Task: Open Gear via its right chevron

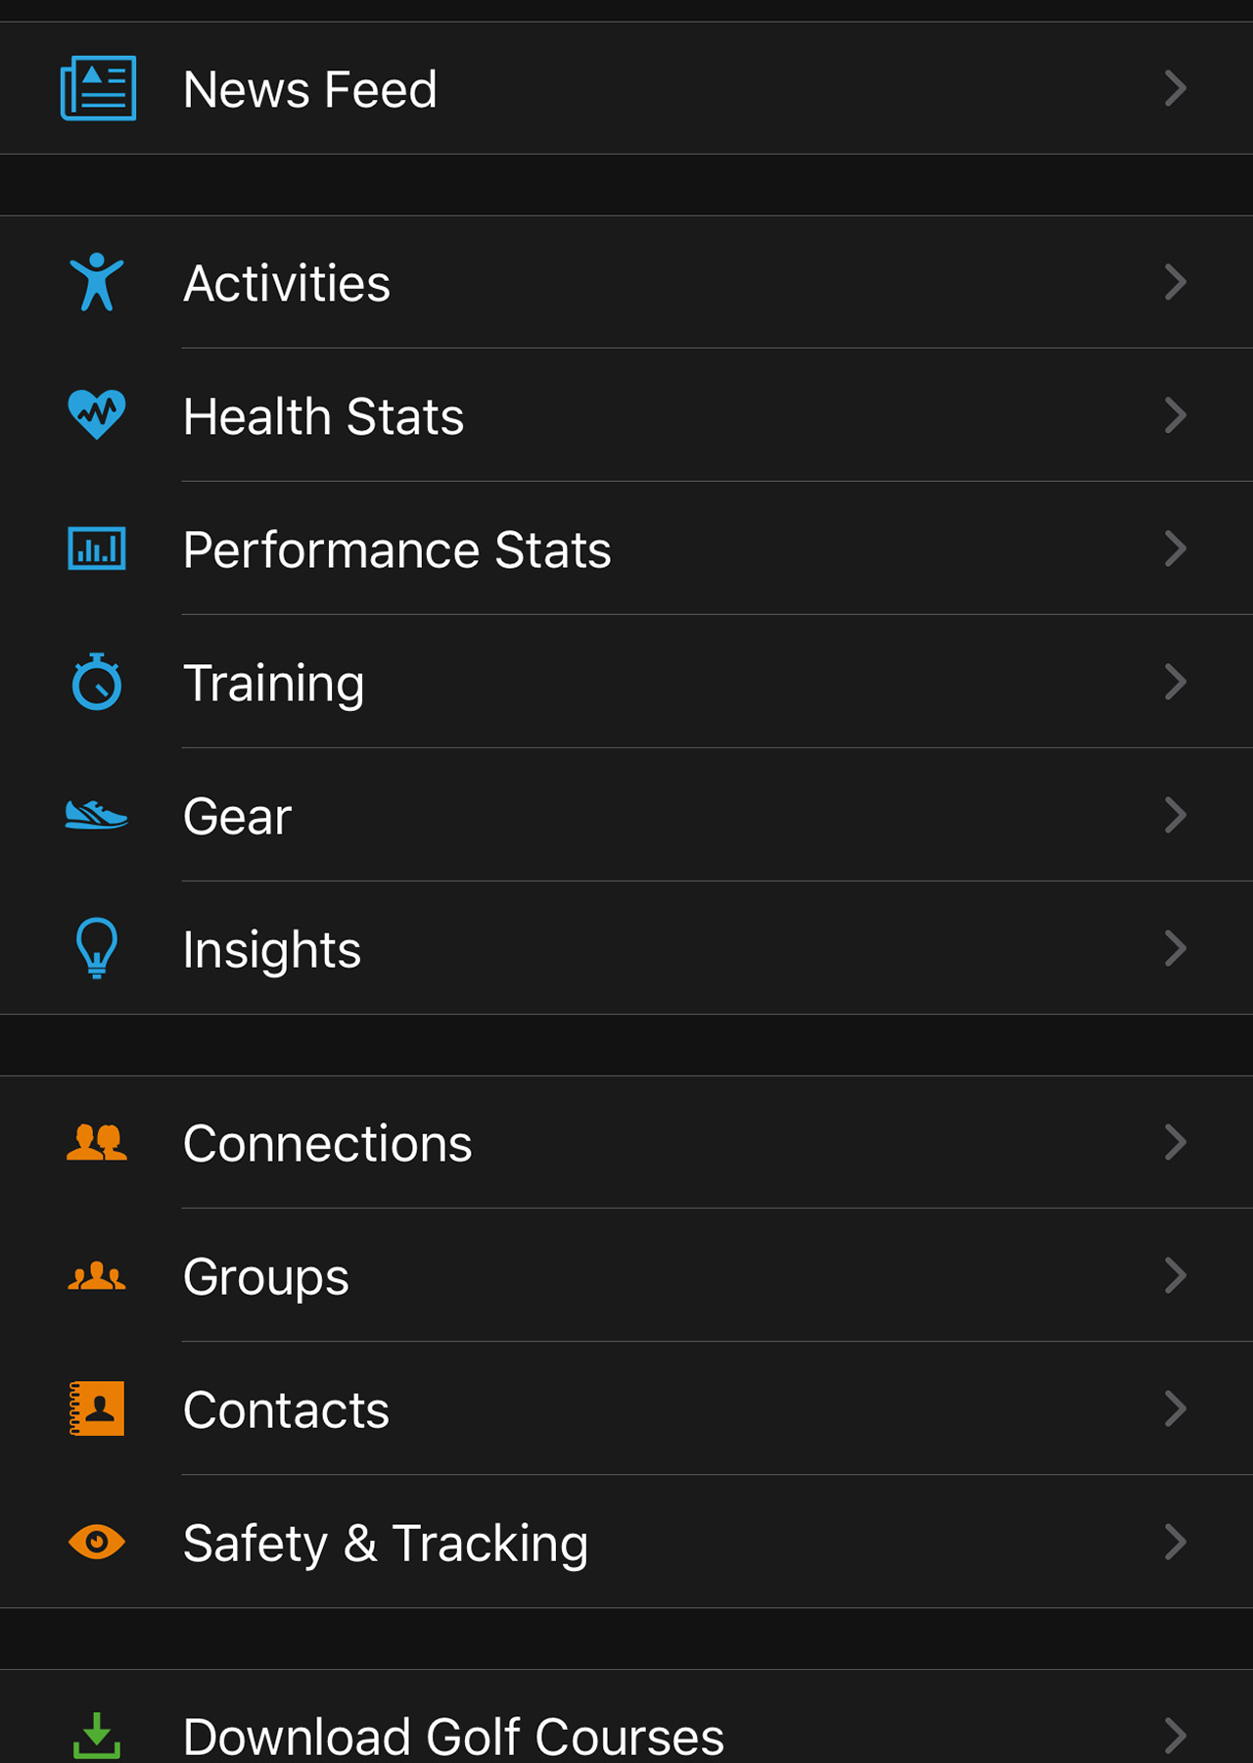Action: point(1176,815)
